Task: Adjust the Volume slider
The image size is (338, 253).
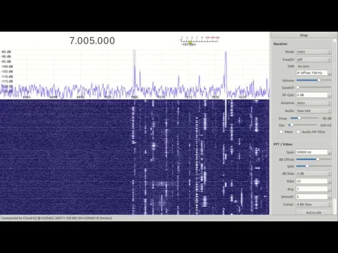Action: (x=313, y=80)
